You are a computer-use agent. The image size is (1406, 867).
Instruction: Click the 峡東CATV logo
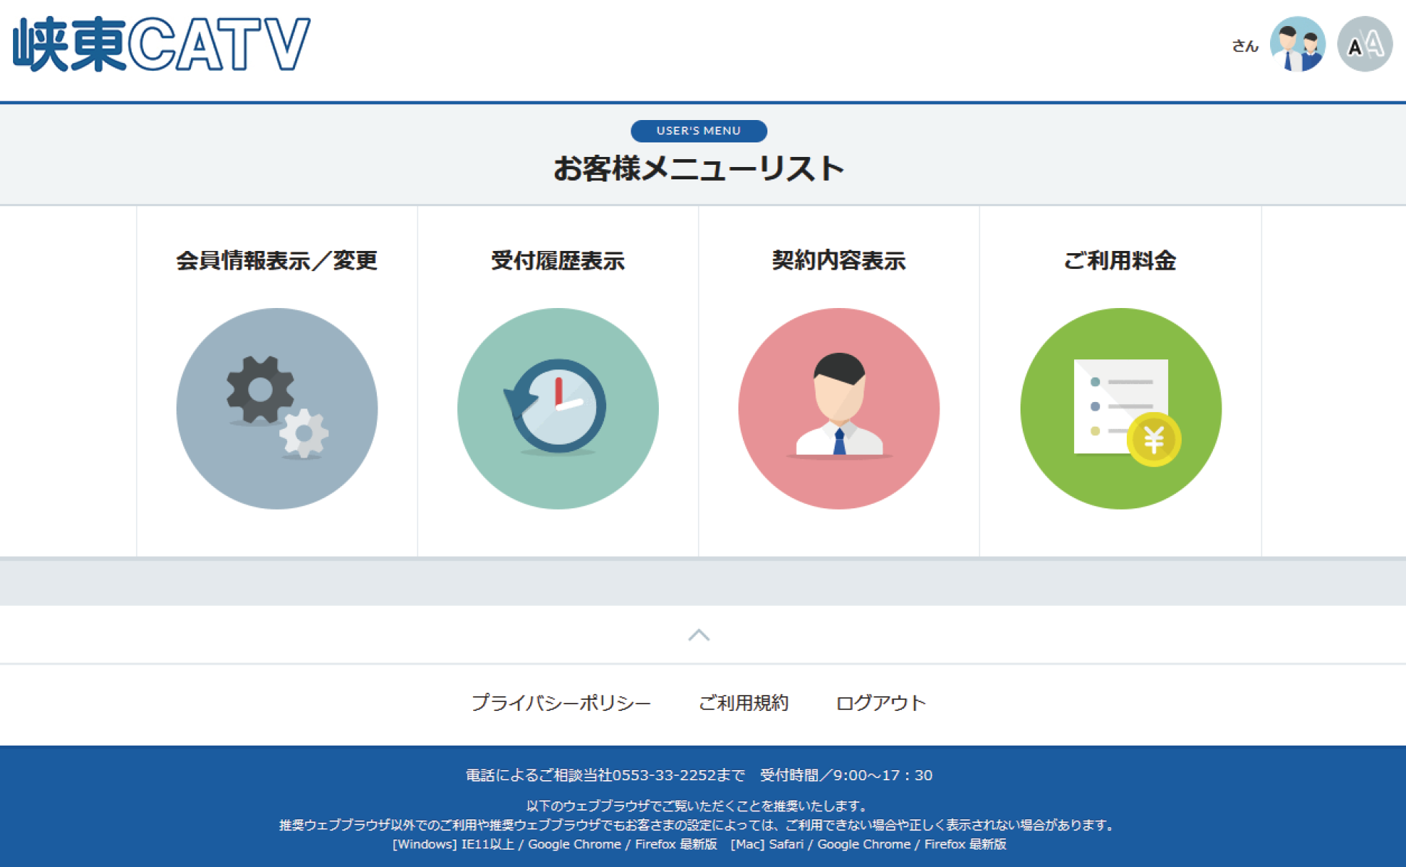pos(162,45)
